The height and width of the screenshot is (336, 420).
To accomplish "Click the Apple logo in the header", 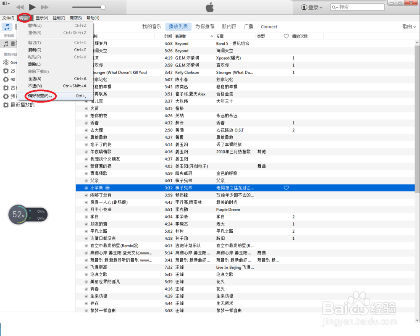I will [210, 7].
